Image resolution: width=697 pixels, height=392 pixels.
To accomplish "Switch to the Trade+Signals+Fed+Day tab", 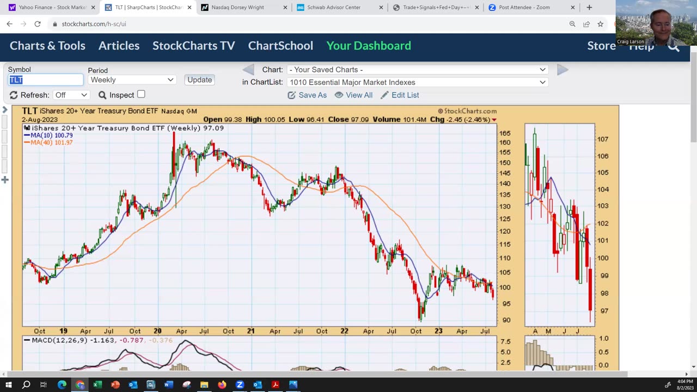I will pos(436,8).
